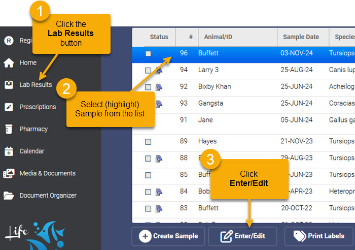Open Lab Results from the sidebar
The width and height of the screenshot is (355, 250).
pyautogui.click(x=35, y=85)
